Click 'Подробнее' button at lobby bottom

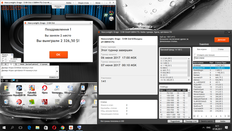pos(175,121)
